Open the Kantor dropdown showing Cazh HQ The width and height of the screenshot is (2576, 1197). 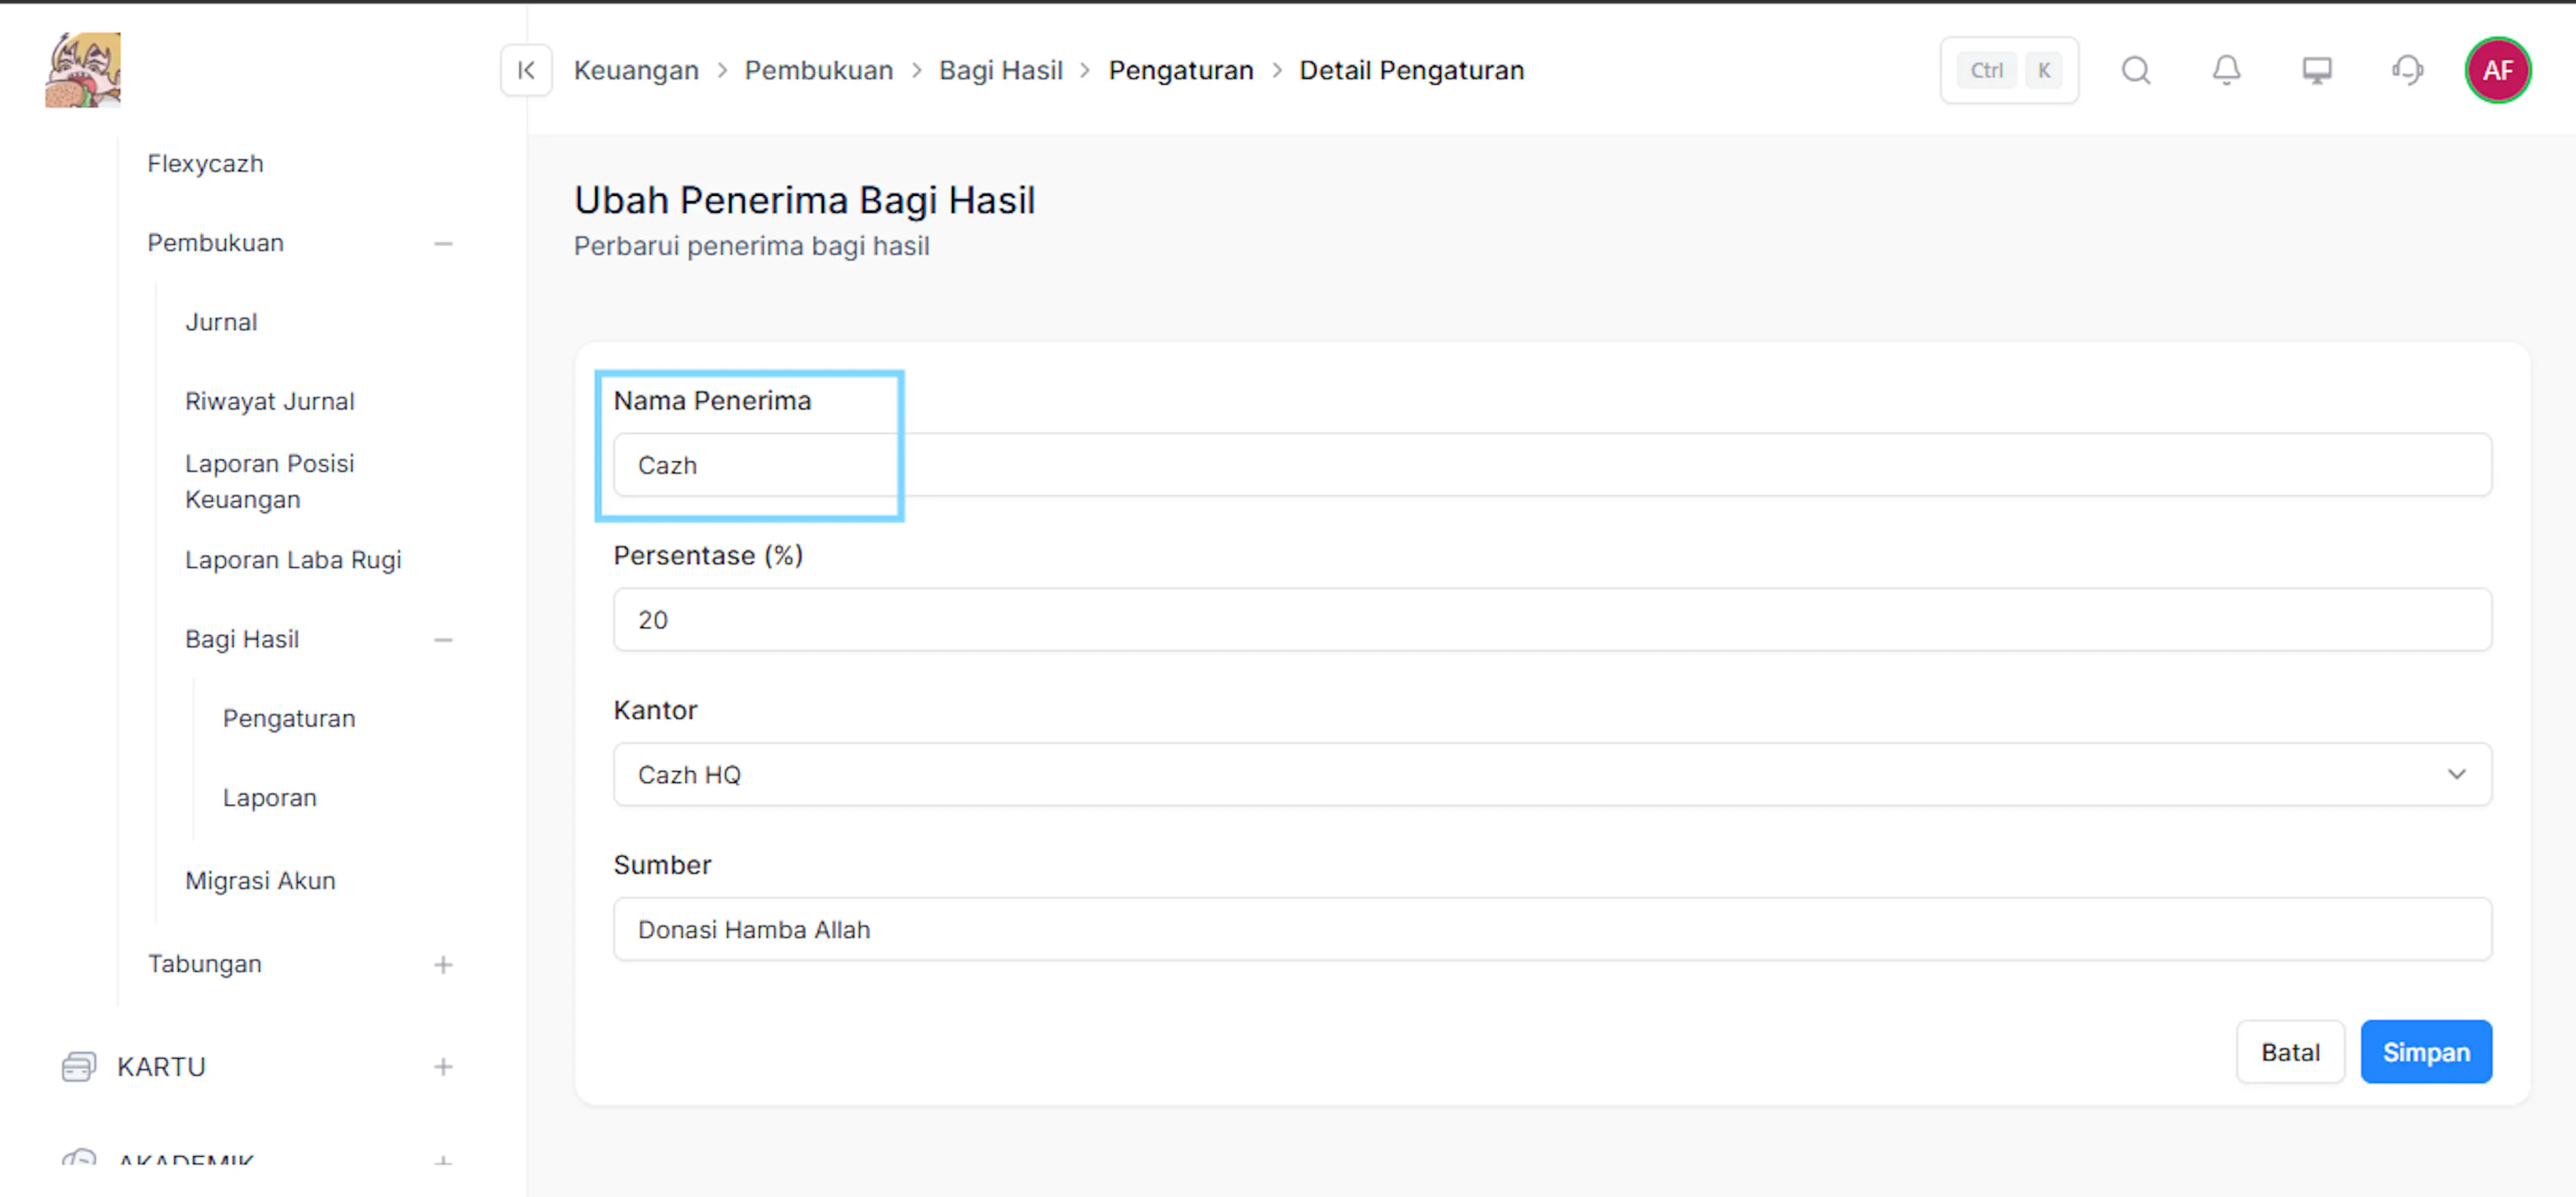tap(1552, 774)
